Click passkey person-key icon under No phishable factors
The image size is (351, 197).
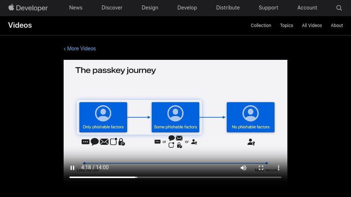tap(251, 142)
